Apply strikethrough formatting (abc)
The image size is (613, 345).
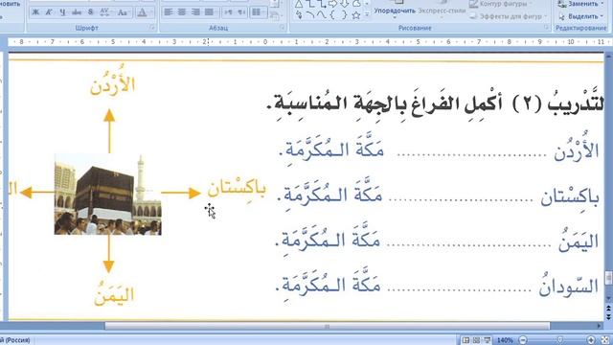77,12
